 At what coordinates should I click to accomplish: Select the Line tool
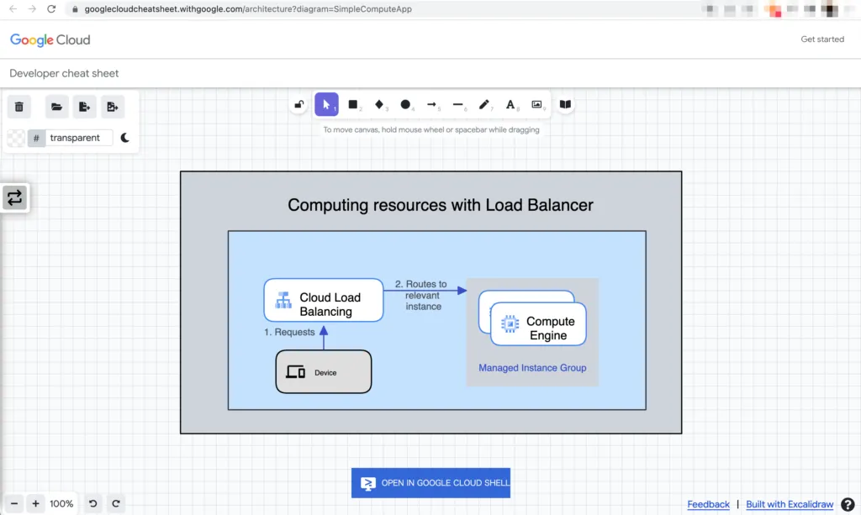[458, 104]
